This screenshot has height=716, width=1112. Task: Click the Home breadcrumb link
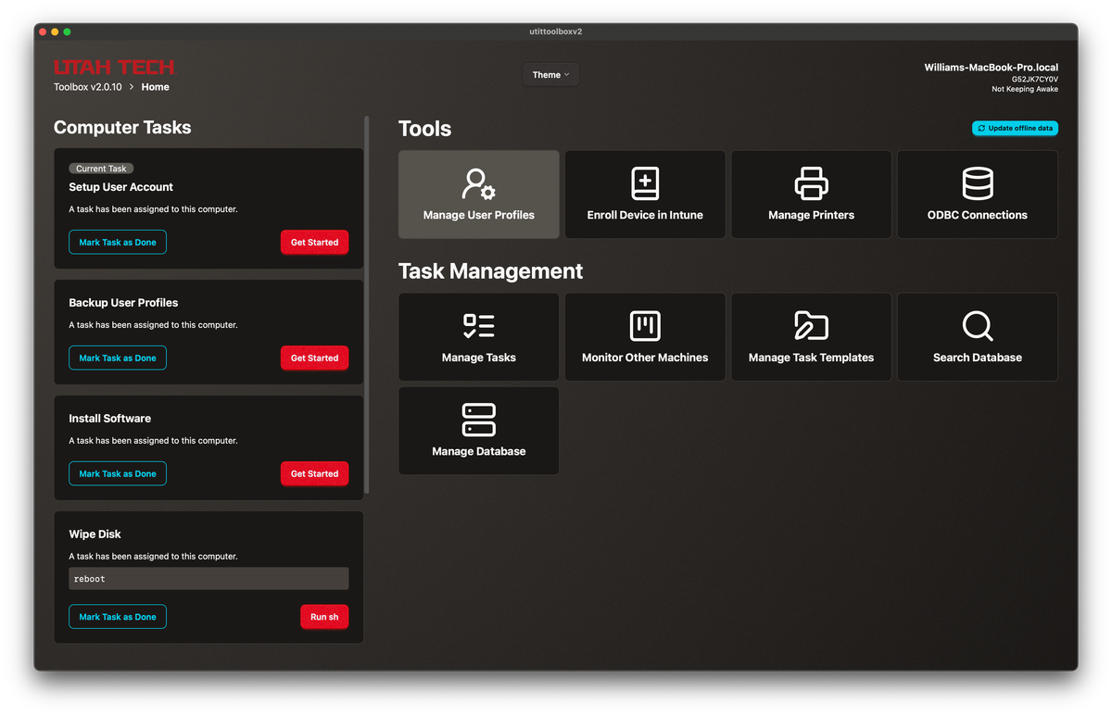click(x=155, y=86)
